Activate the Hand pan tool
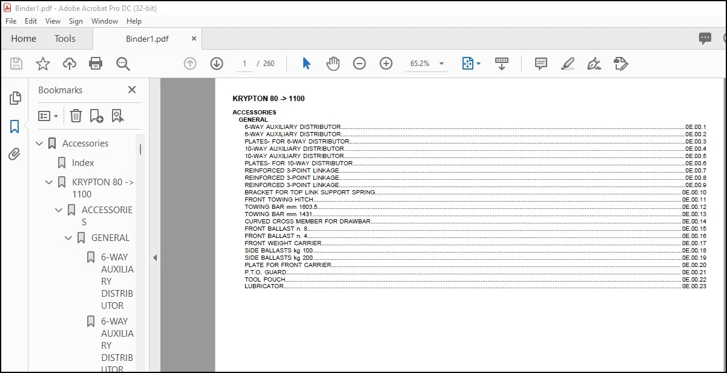Image resolution: width=727 pixels, height=373 pixels. (333, 64)
